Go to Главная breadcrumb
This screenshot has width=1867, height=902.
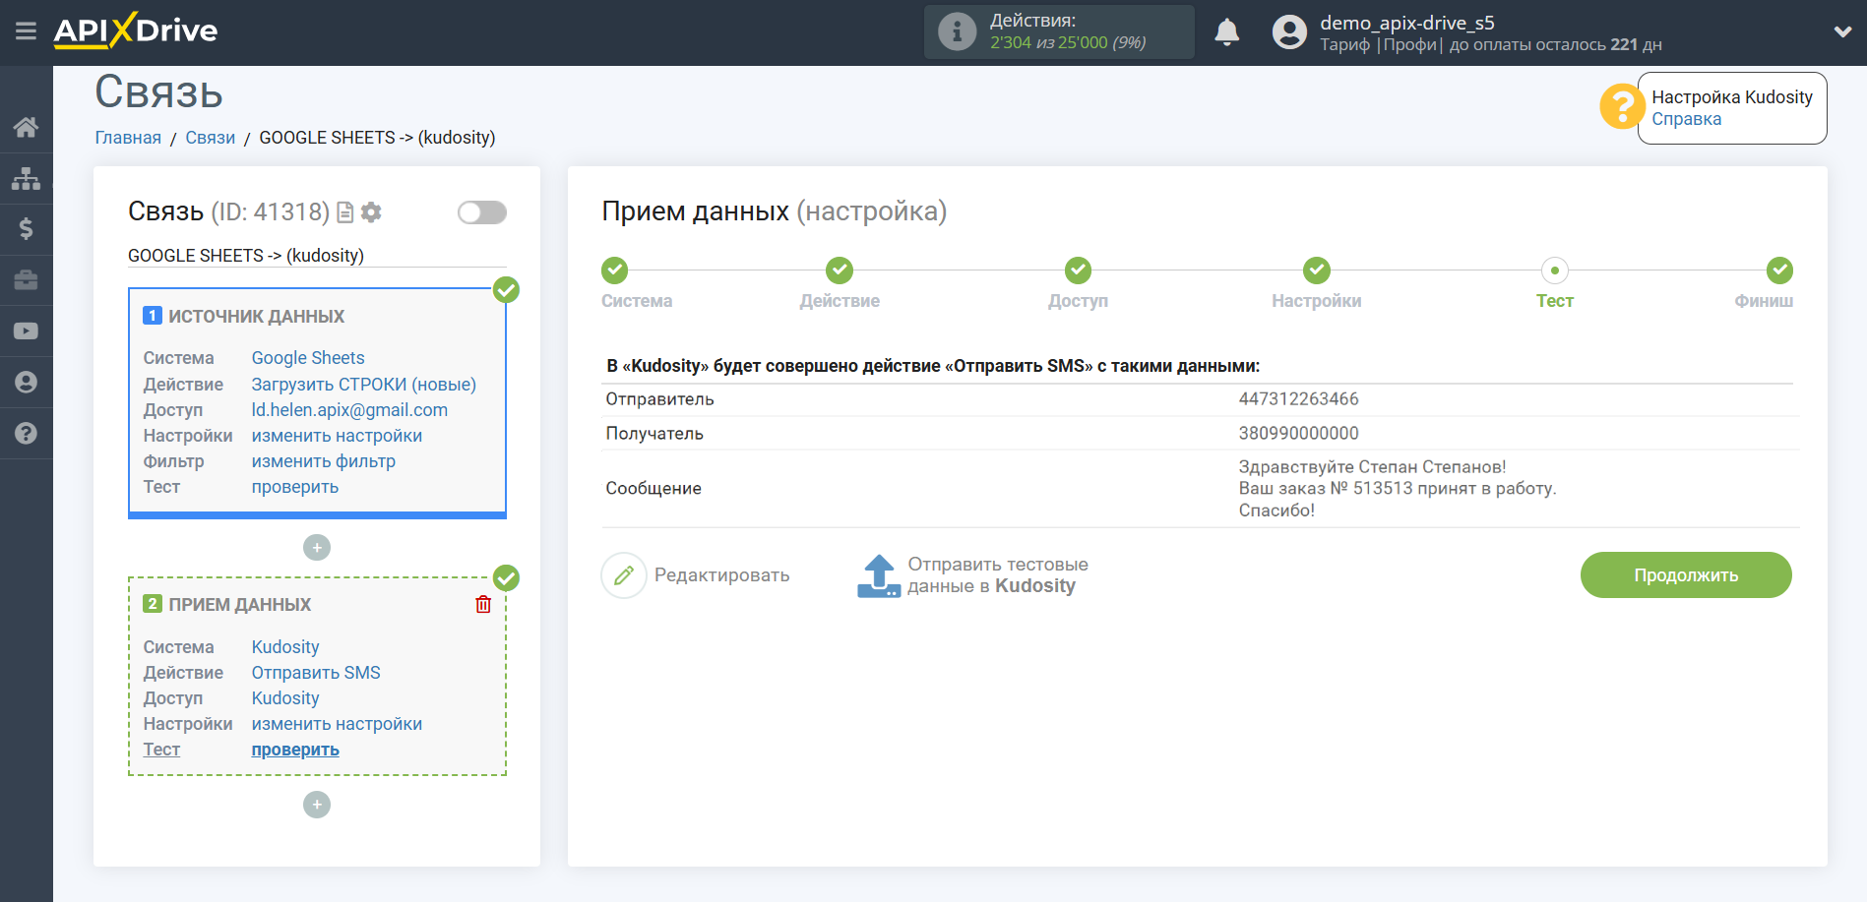point(128,138)
